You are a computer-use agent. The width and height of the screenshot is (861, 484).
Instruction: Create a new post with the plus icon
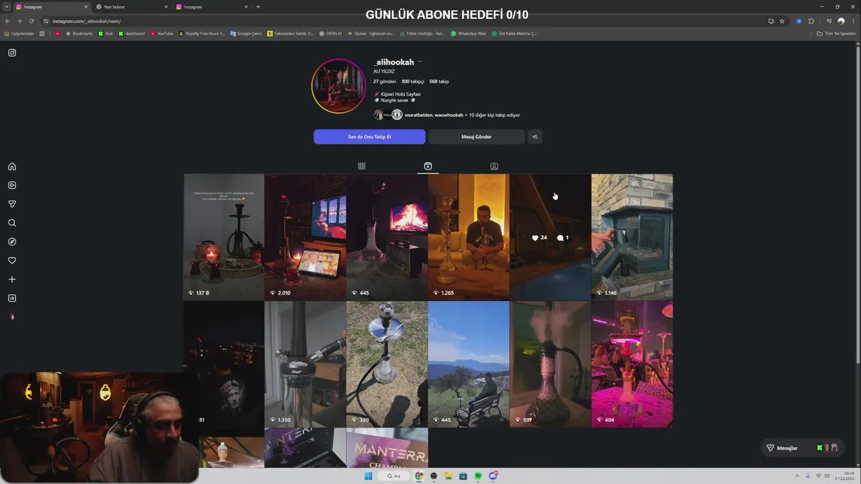pyautogui.click(x=12, y=280)
